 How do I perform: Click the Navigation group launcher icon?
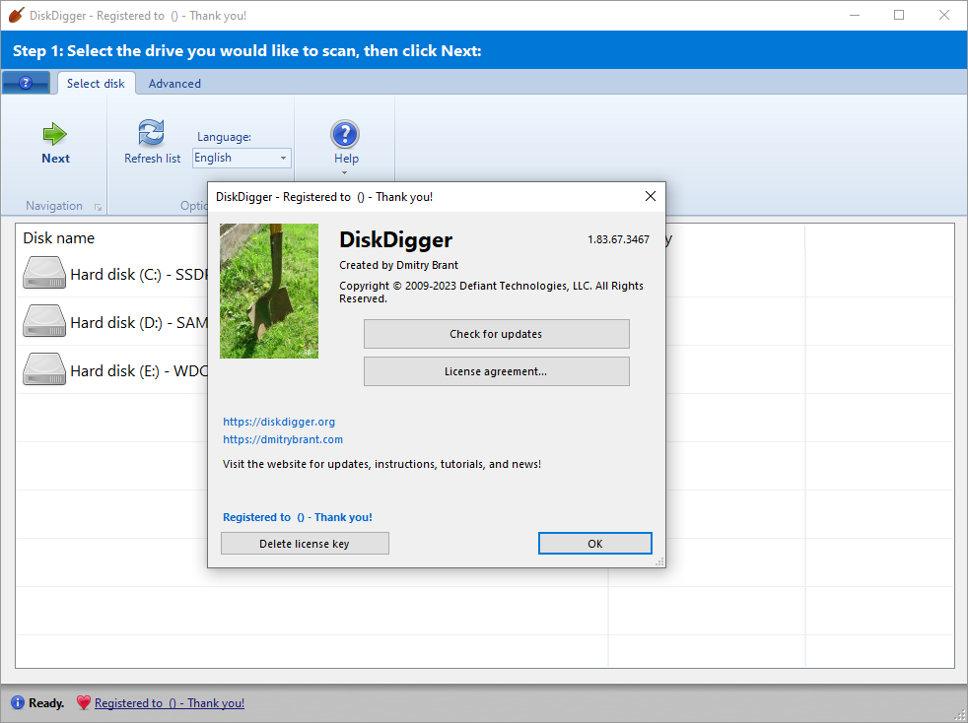pyautogui.click(x=98, y=207)
